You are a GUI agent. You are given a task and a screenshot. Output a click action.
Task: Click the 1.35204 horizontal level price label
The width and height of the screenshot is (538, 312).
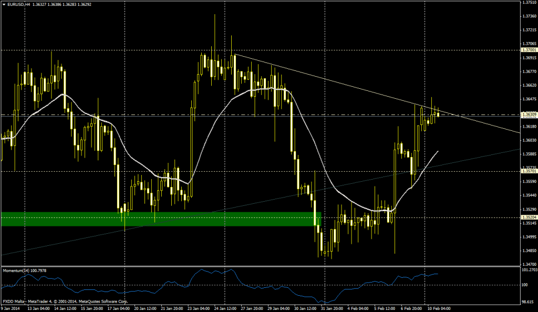pyautogui.click(x=528, y=217)
